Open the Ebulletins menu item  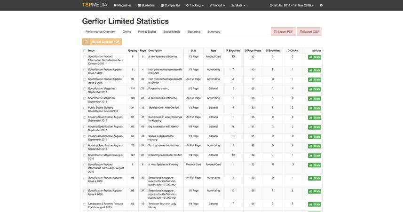point(146,5)
